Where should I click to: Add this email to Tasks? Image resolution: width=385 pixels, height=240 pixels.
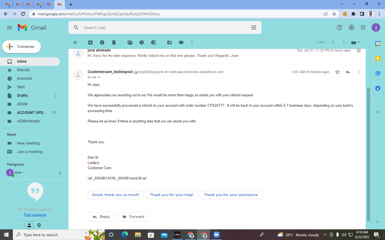pyautogui.click(x=153, y=42)
